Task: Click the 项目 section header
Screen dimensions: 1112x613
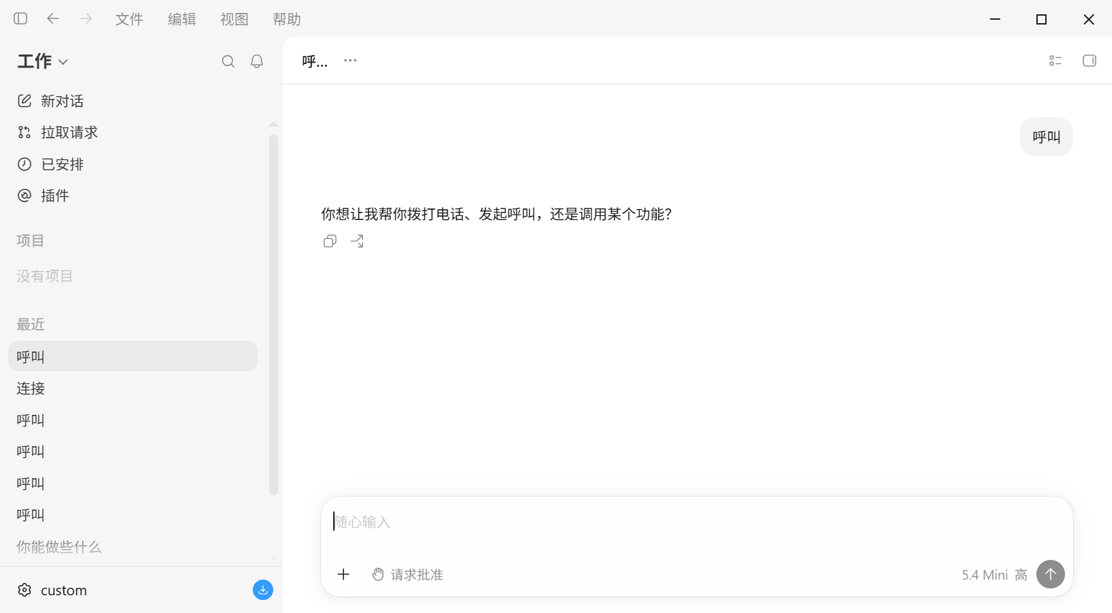Action: 30,240
